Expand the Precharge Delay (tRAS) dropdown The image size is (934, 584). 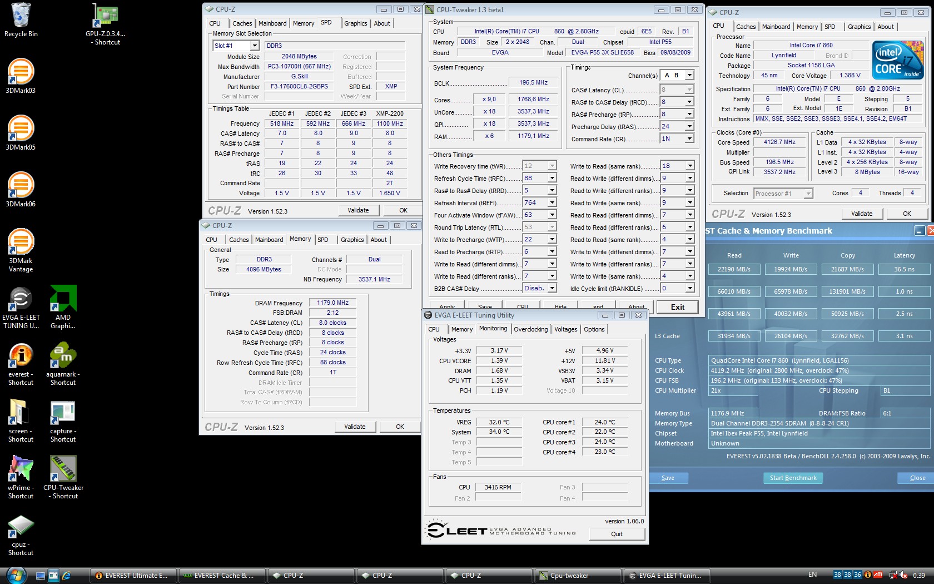click(689, 126)
